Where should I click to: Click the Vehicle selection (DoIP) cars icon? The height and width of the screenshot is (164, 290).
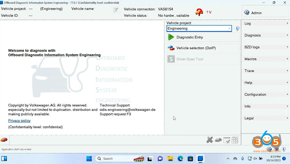point(171,48)
